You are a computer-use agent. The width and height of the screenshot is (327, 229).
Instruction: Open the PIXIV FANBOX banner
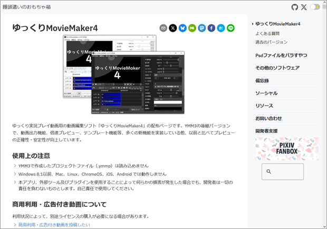pos(287,149)
